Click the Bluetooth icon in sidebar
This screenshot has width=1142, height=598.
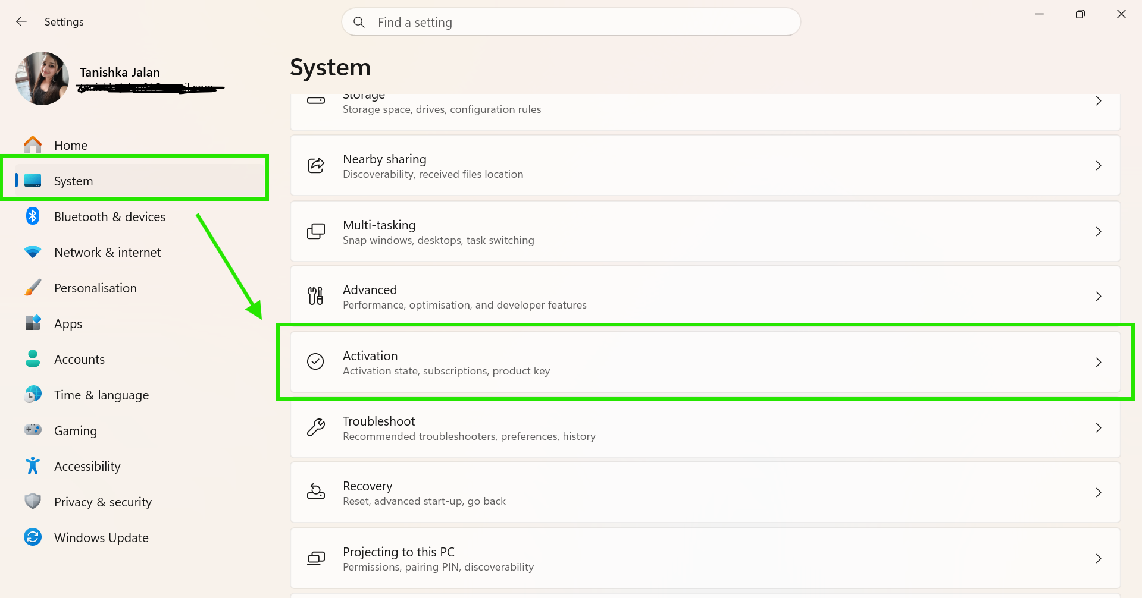(33, 216)
